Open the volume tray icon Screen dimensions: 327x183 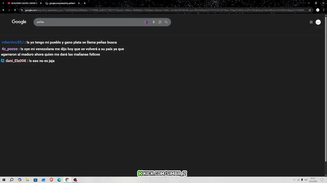click(x=306, y=180)
